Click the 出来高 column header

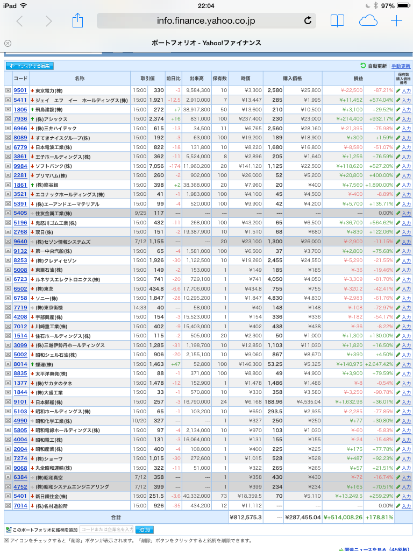click(197, 79)
